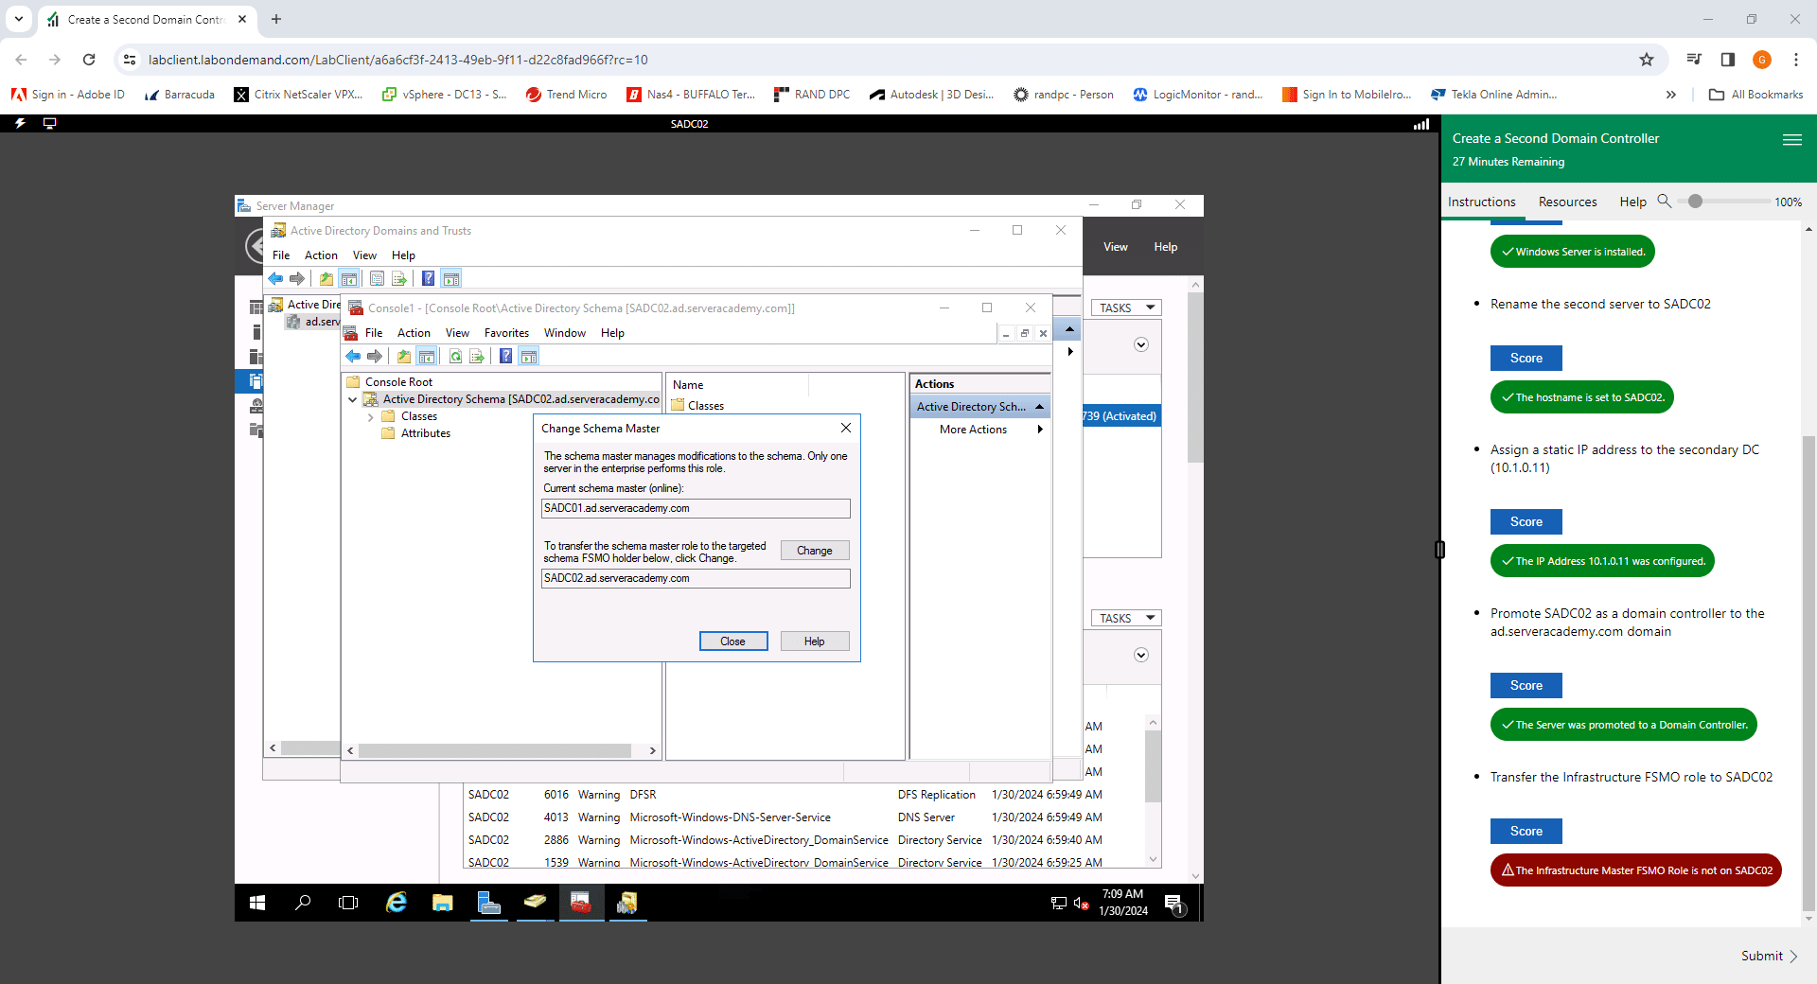Collapse the Active Directory Schema tree node
The image size is (1817, 984).
click(353, 400)
